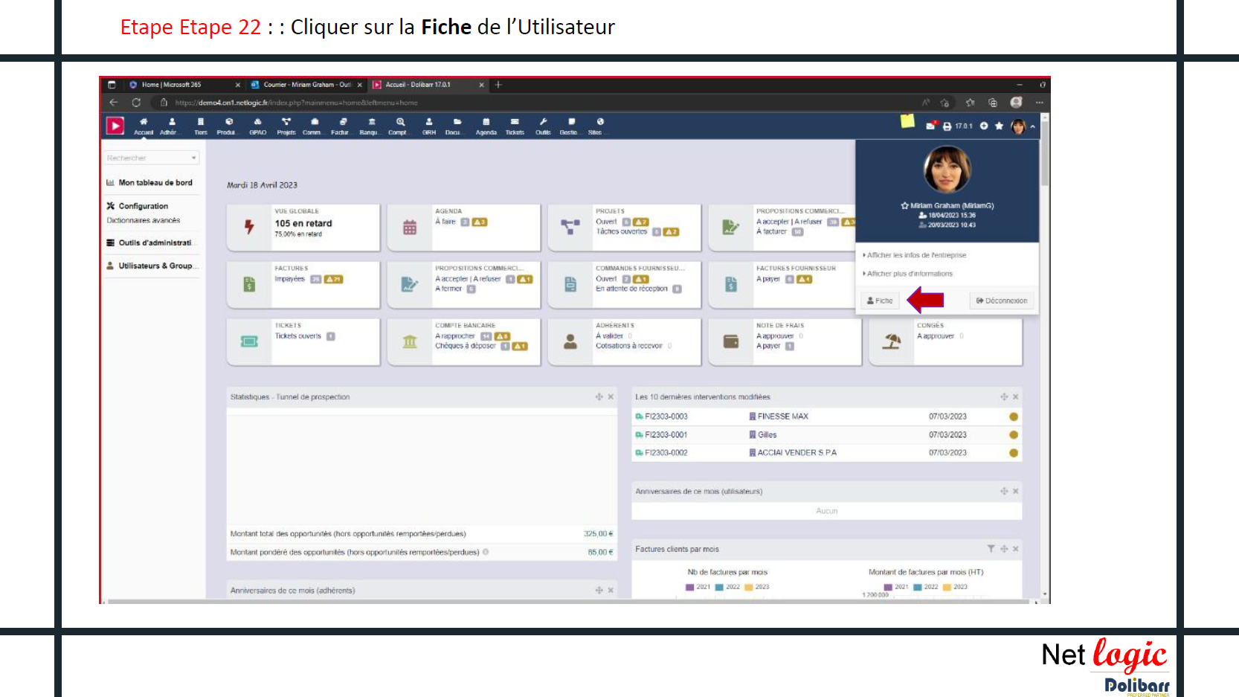This screenshot has height=697, width=1239.
Task: Open the yellow sticky note icon
Action: pyautogui.click(x=907, y=121)
